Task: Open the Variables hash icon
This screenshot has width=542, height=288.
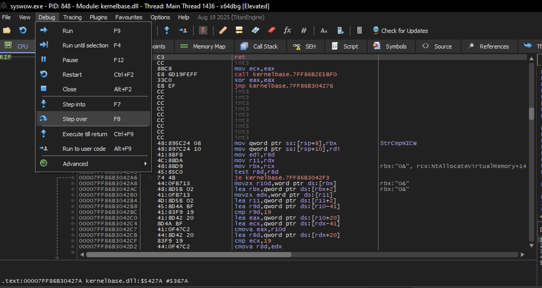Action: (304, 31)
